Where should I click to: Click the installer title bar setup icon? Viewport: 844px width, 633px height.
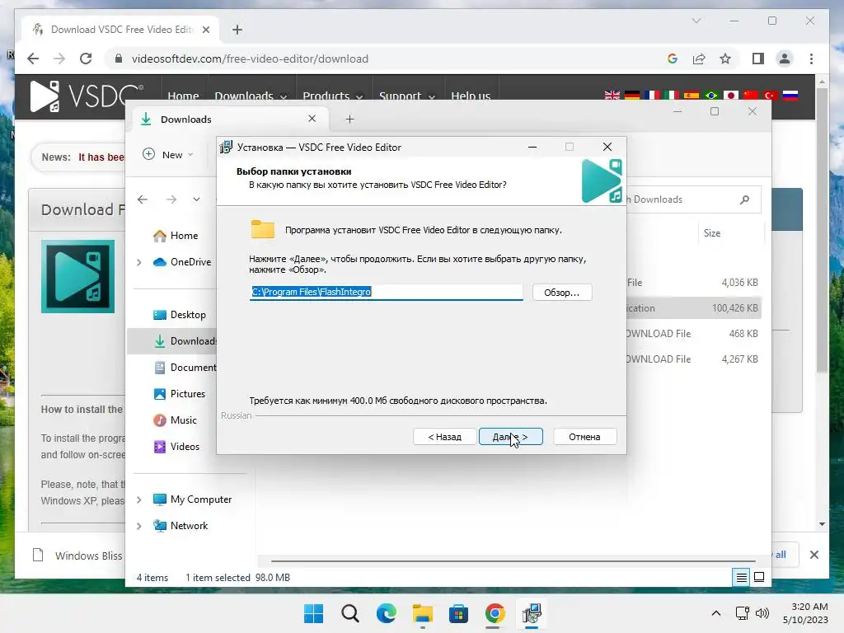click(227, 147)
